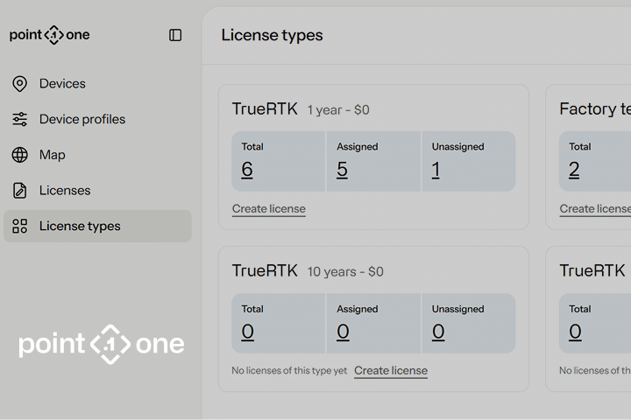Open the Devices page
This screenshot has width=631, height=420.
tap(62, 84)
